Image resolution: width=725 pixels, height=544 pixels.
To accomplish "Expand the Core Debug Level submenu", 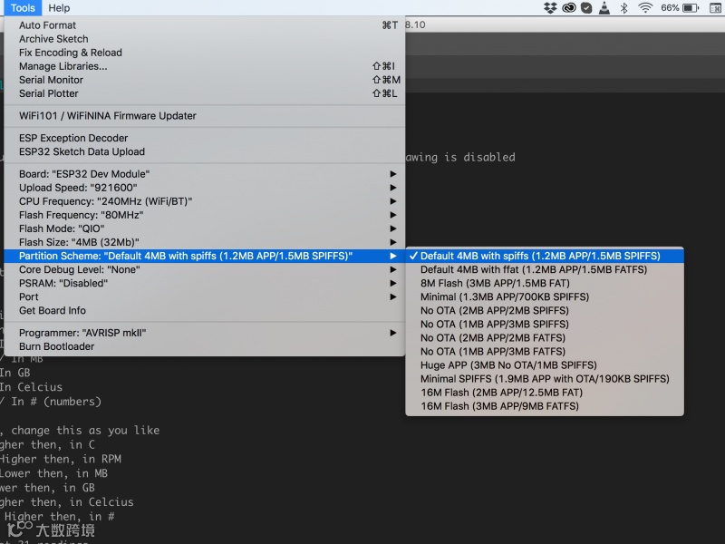I will tap(205, 269).
